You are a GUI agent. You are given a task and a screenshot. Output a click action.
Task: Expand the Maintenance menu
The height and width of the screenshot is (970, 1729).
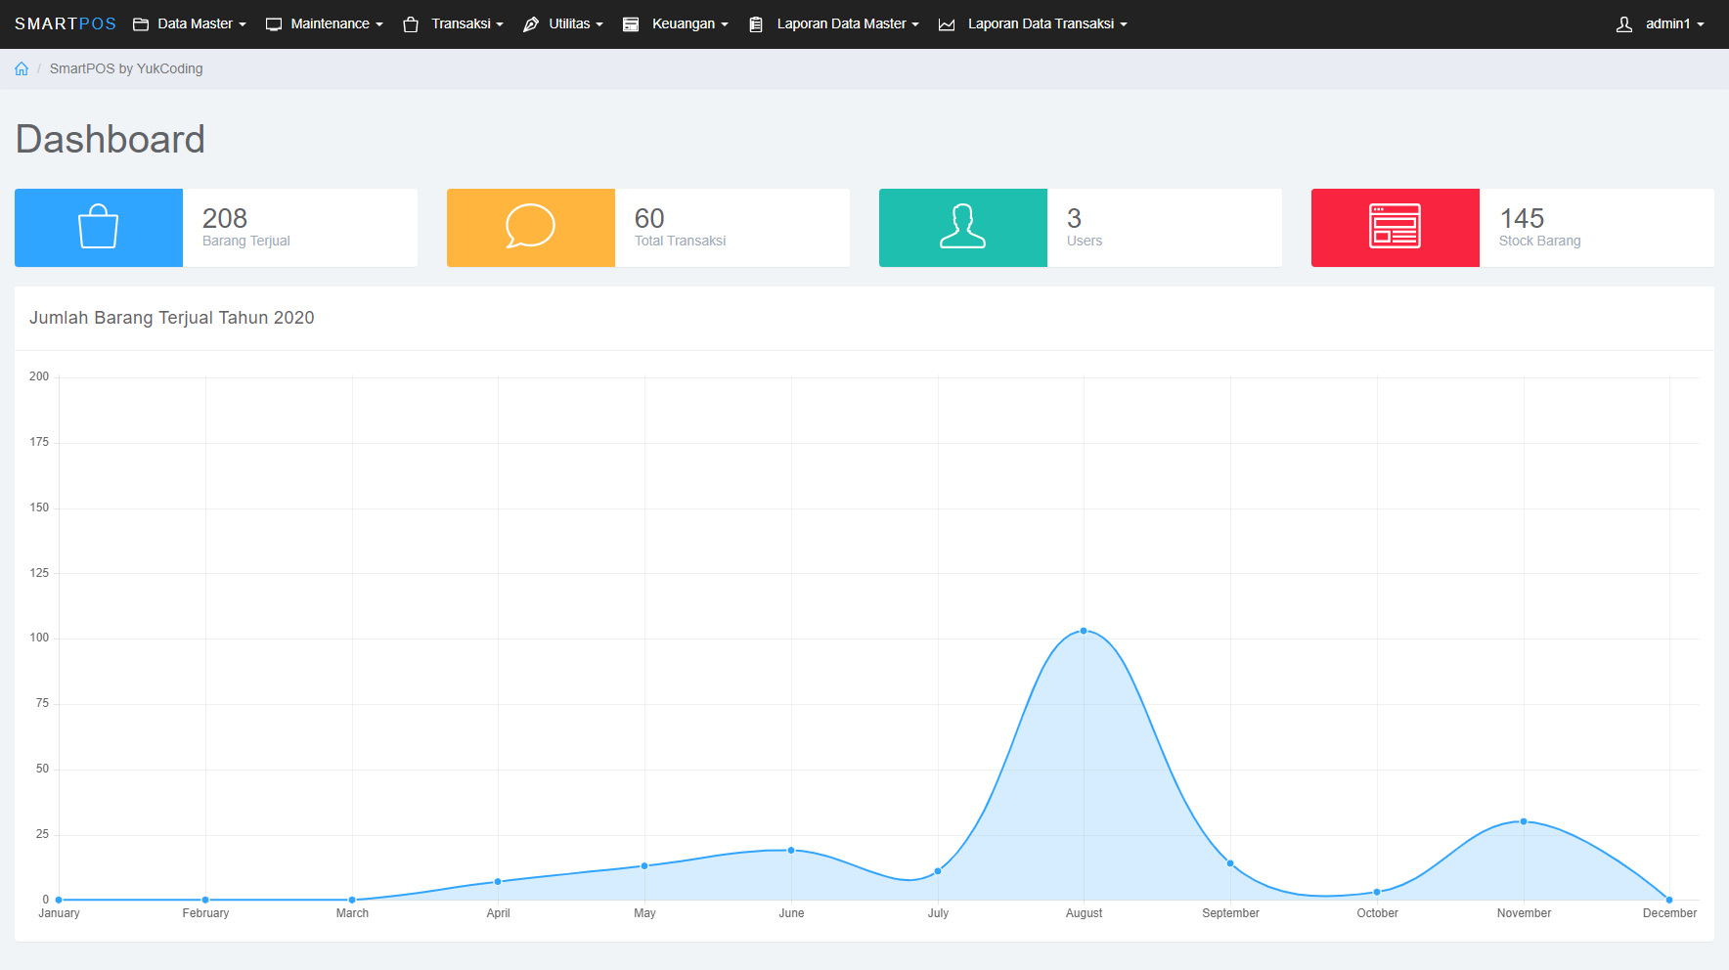click(x=325, y=24)
